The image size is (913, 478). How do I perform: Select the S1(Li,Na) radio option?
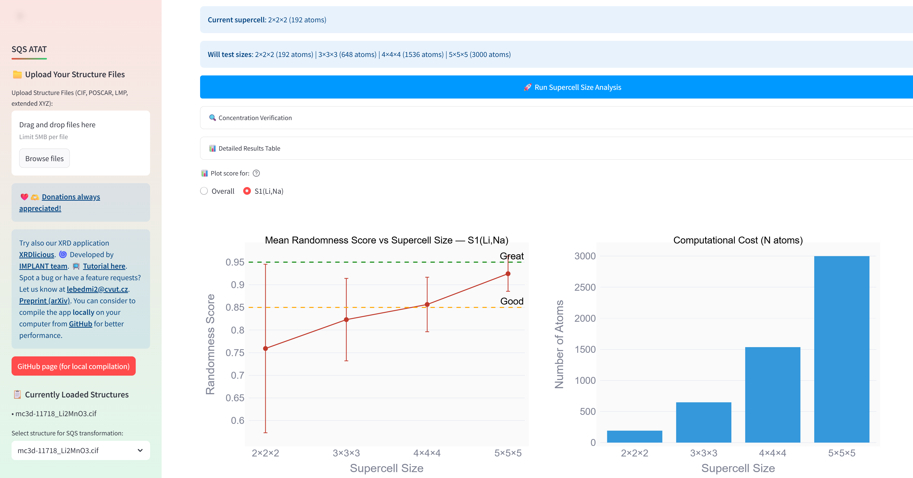point(247,191)
